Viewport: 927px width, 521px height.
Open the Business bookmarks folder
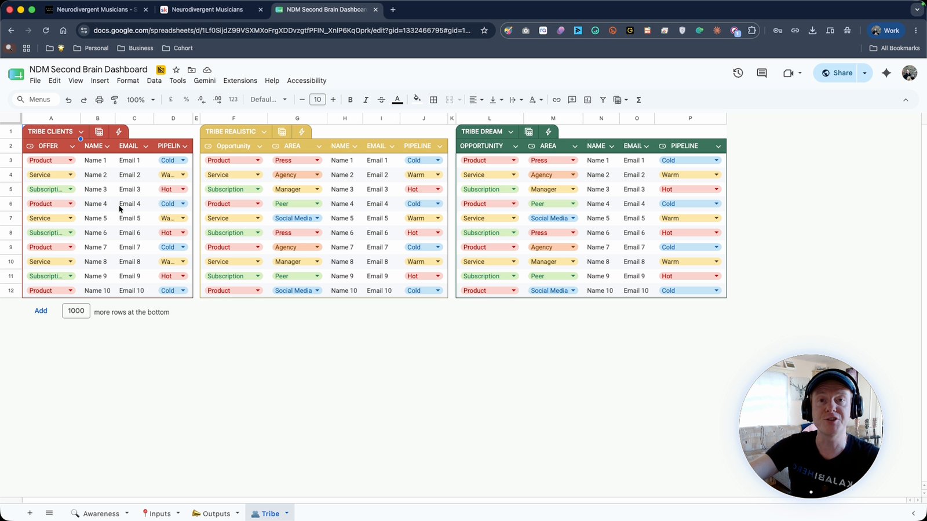[135, 48]
